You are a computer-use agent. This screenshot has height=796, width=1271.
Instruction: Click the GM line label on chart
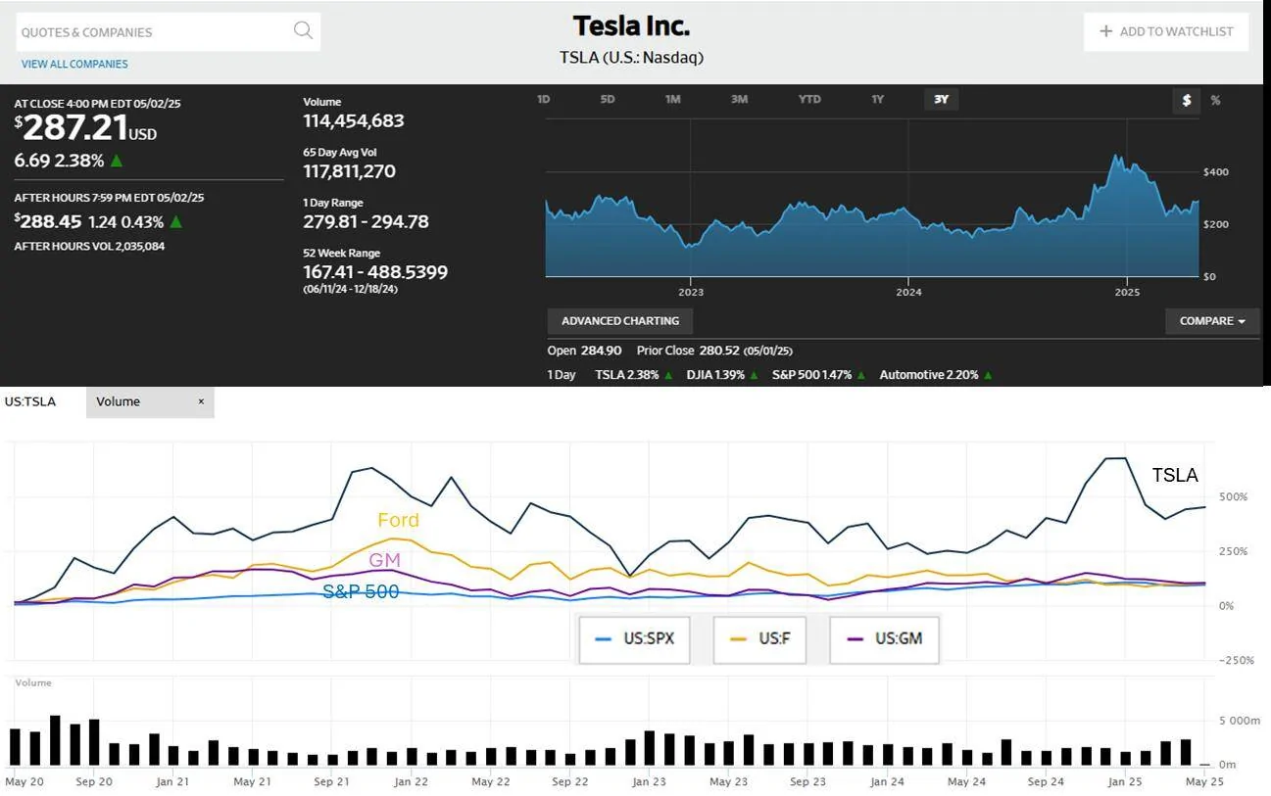pyautogui.click(x=384, y=560)
